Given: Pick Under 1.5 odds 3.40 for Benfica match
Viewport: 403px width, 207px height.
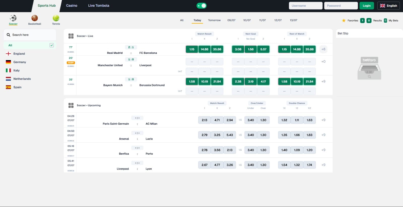Looking at the screenshot, I should point(251,150).
